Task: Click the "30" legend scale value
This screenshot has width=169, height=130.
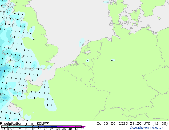Action: 58,129
